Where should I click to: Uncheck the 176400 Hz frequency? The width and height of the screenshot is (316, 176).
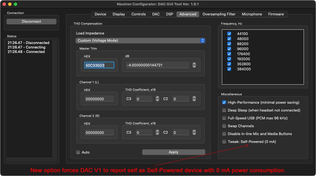coord(229,54)
